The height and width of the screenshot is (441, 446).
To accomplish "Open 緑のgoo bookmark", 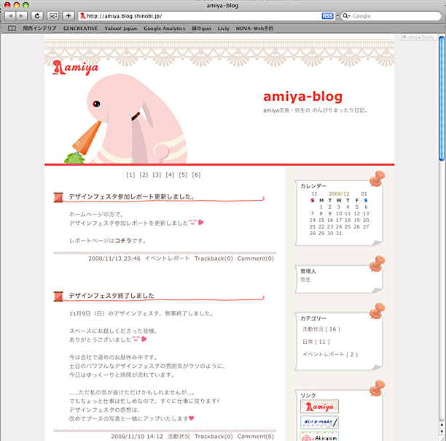I will (x=201, y=28).
